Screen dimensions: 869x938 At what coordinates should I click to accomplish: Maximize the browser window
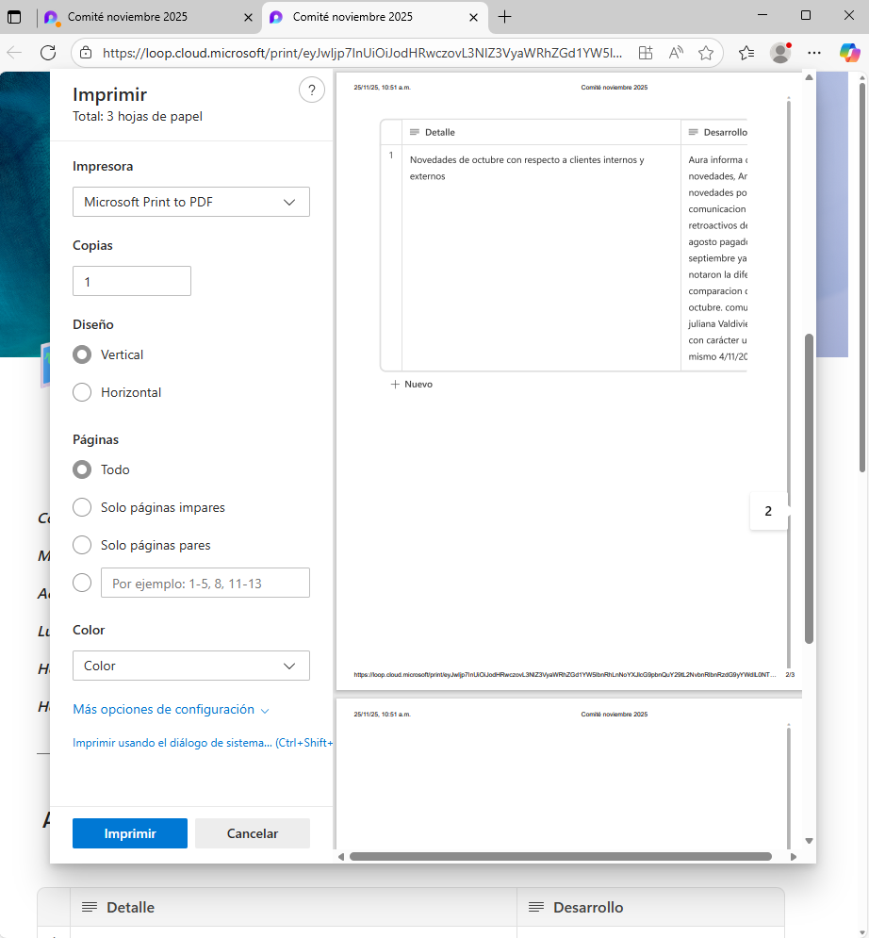(x=806, y=15)
